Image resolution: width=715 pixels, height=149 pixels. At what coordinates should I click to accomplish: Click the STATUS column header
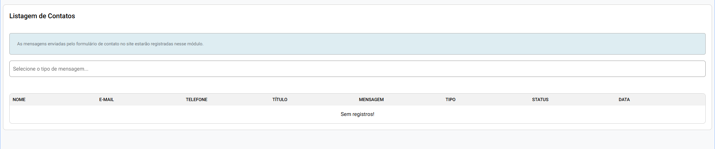coord(540,100)
